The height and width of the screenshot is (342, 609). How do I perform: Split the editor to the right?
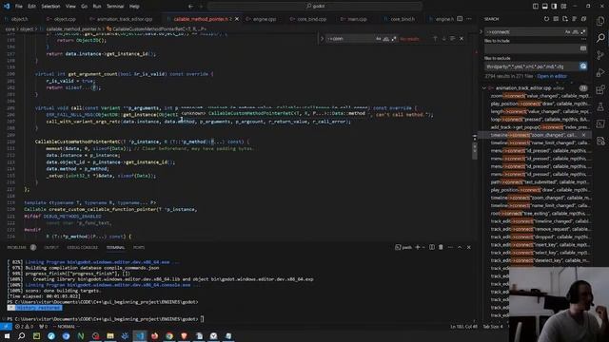(460, 19)
